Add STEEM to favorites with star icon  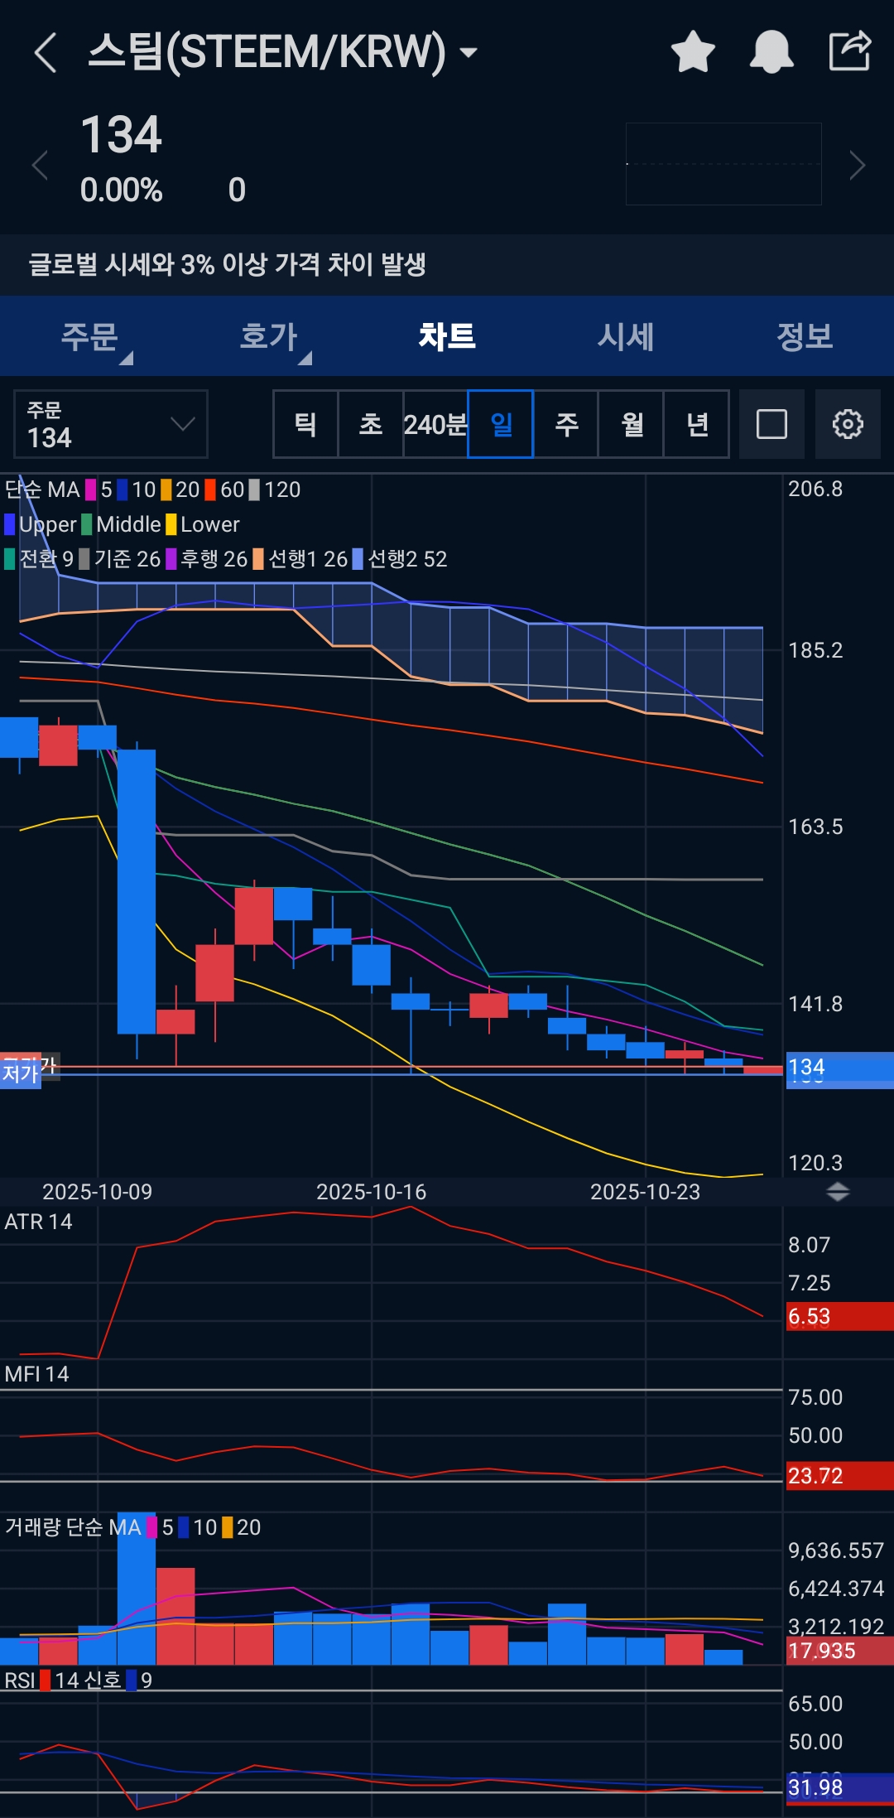pos(693,51)
